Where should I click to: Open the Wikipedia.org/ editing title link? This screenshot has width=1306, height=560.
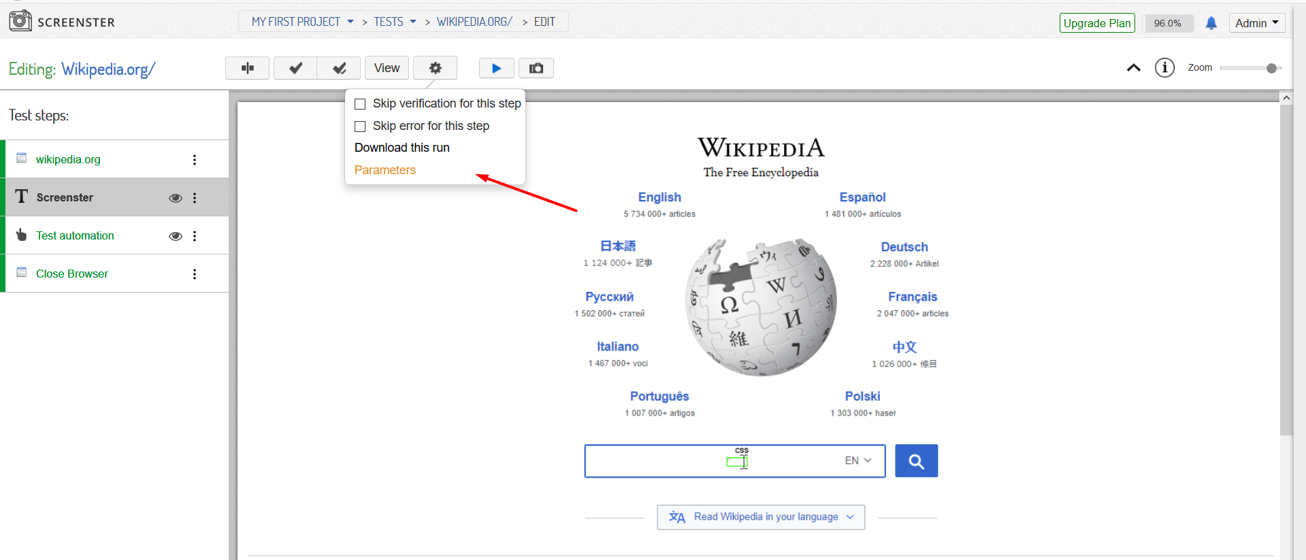108,69
